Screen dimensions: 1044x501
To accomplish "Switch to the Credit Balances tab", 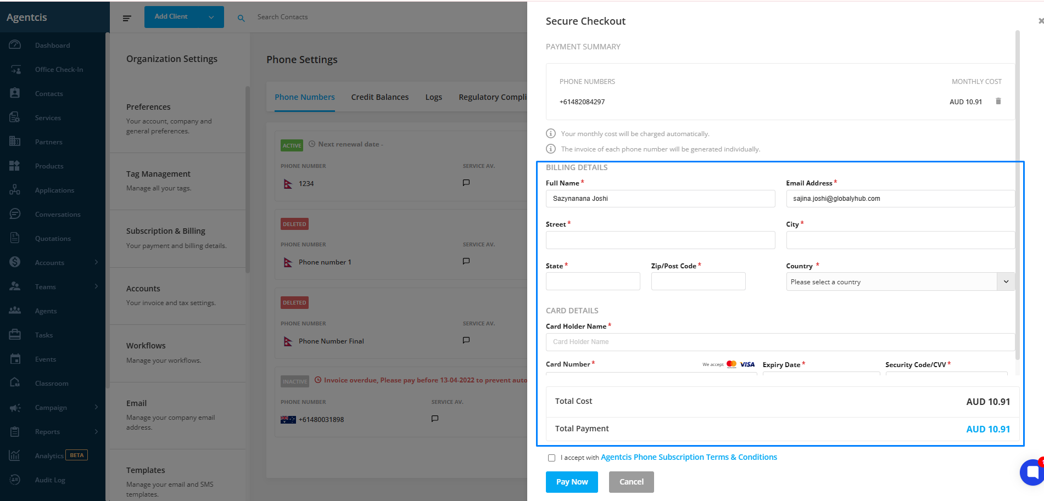I will click(x=380, y=97).
